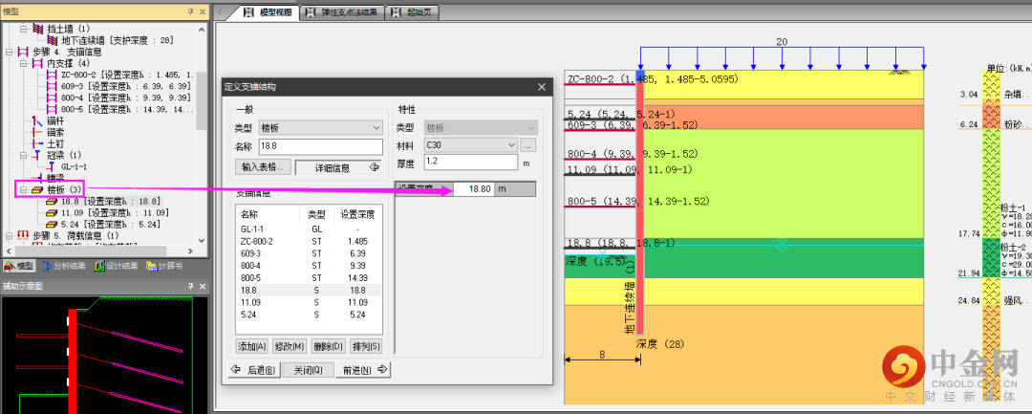Collapse the 内支撑 (4) tree node
Screen dimensions: 1032x414
pos(22,63)
